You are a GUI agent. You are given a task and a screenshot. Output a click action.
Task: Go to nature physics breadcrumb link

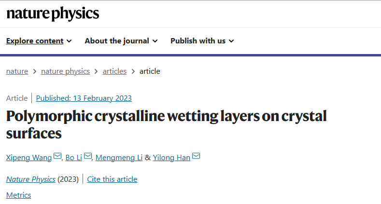pos(65,71)
